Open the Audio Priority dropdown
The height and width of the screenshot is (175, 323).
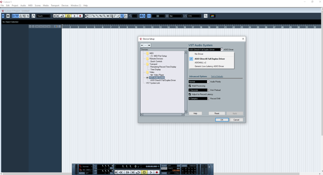tap(208, 81)
